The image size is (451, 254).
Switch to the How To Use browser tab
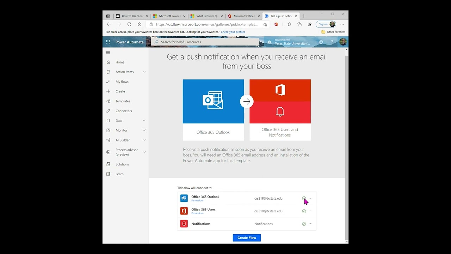coord(132,16)
